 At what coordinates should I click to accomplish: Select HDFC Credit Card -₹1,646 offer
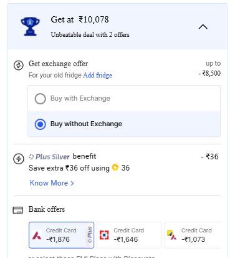pos(129,235)
